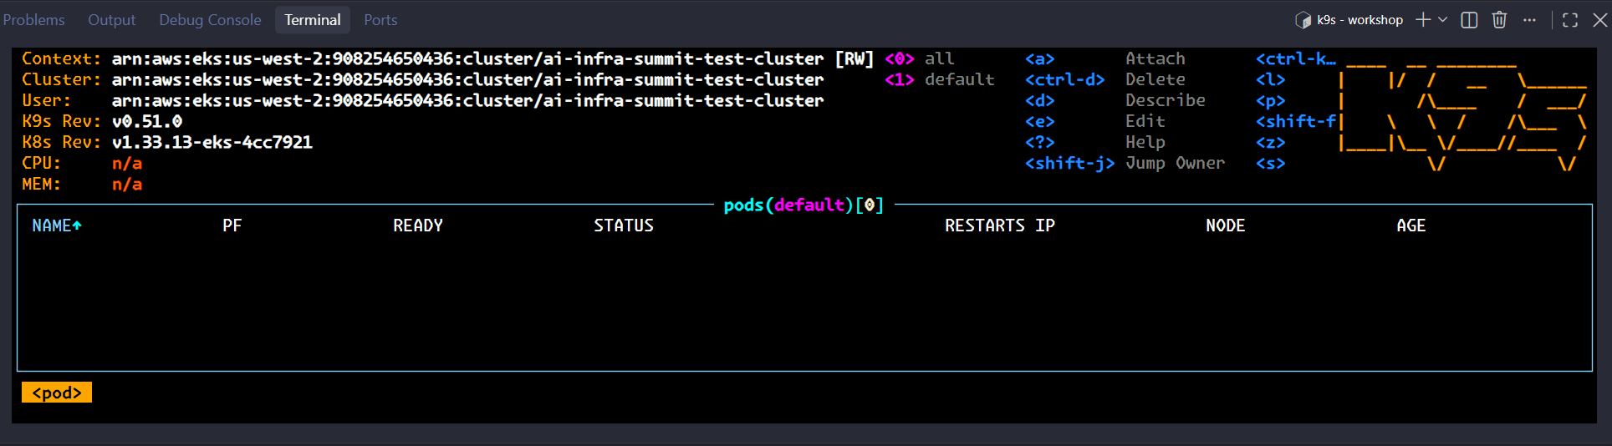The image size is (1612, 446).
Task: Click the <ctrl-d> Delete hint
Action: pos(1105,79)
